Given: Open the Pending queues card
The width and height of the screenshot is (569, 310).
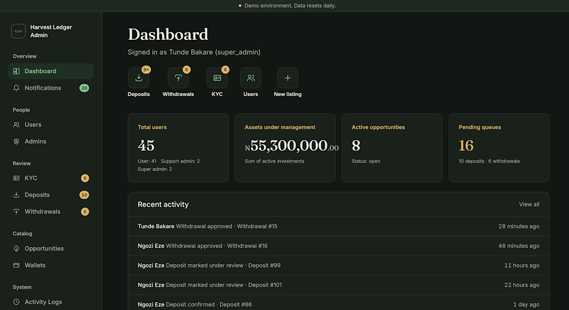Looking at the screenshot, I should pyautogui.click(x=499, y=148).
